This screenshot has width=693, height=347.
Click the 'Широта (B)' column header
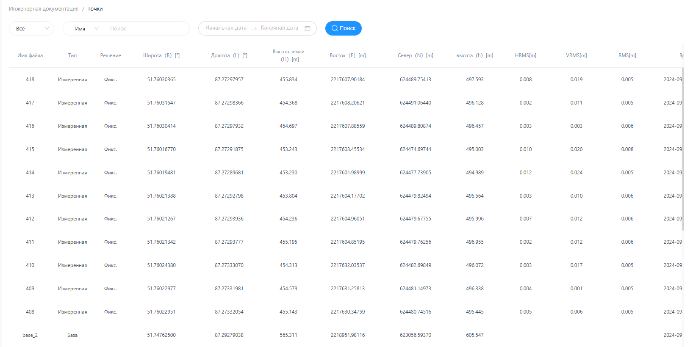(161, 55)
